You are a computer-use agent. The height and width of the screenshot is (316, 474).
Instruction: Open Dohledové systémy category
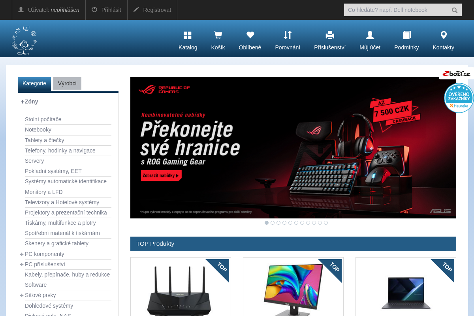tap(49, 306)
